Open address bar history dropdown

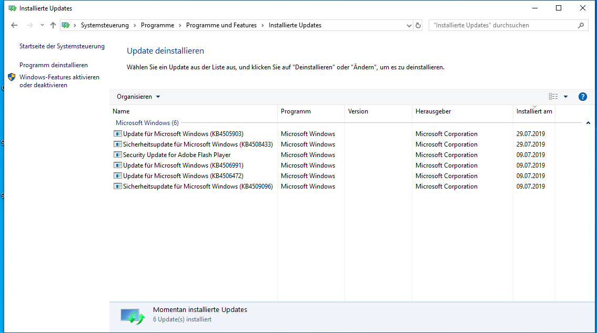(409, 25)
